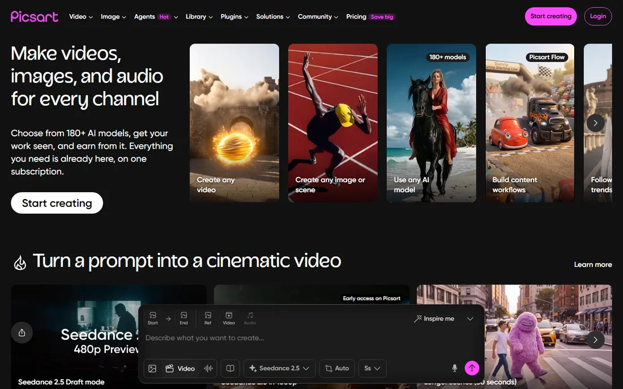
Task: Select Video mode in prompt box
Action: click(180, 369)
